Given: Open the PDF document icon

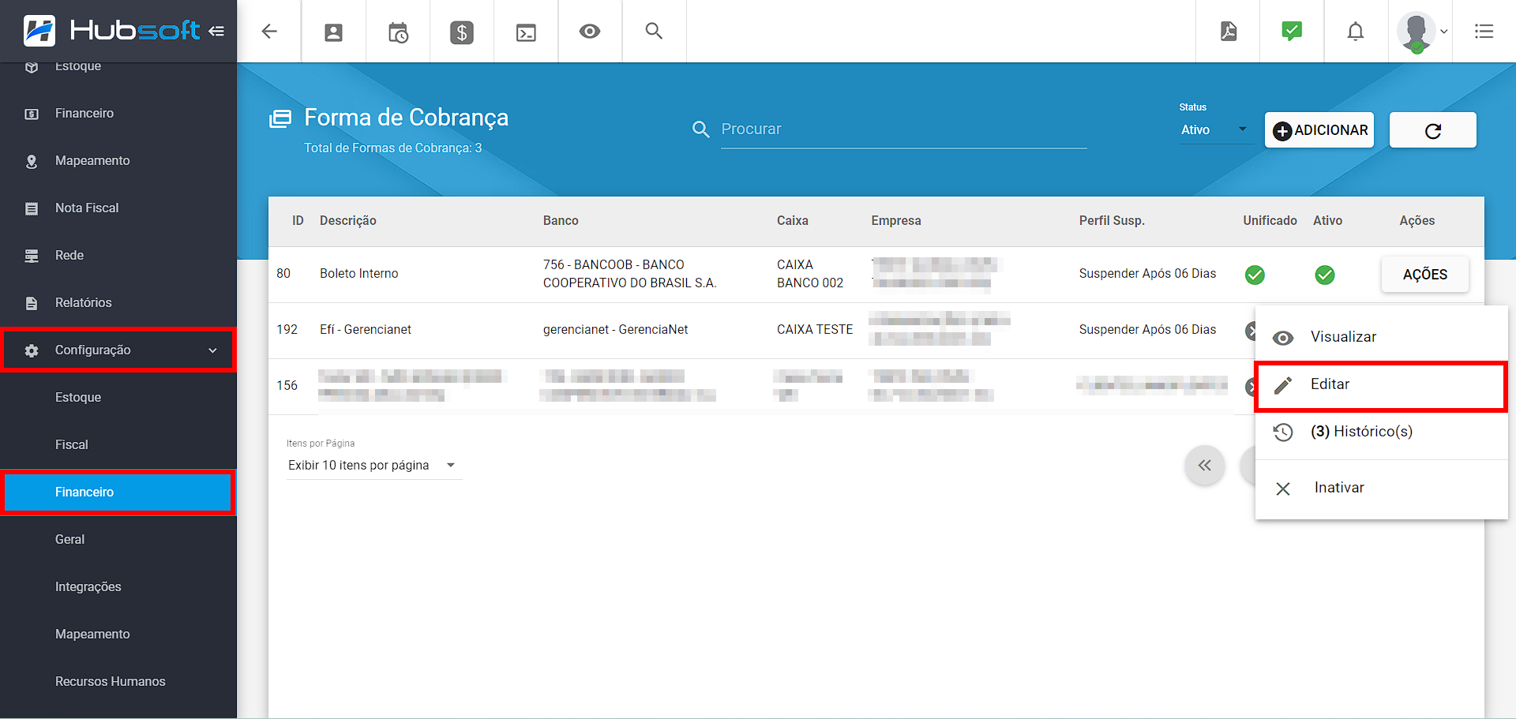Looking at the screenshot, I should [1229, 32].
